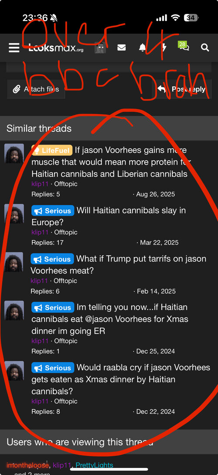Click the Post reply button
218x475 pixels.
click(181, 89)
